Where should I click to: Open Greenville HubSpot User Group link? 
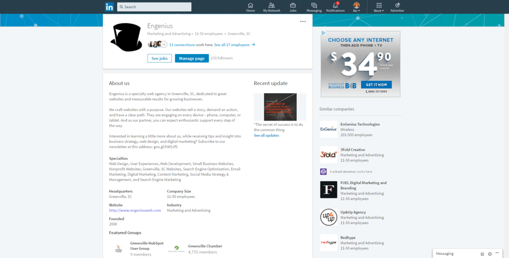[x=147, y=246]
